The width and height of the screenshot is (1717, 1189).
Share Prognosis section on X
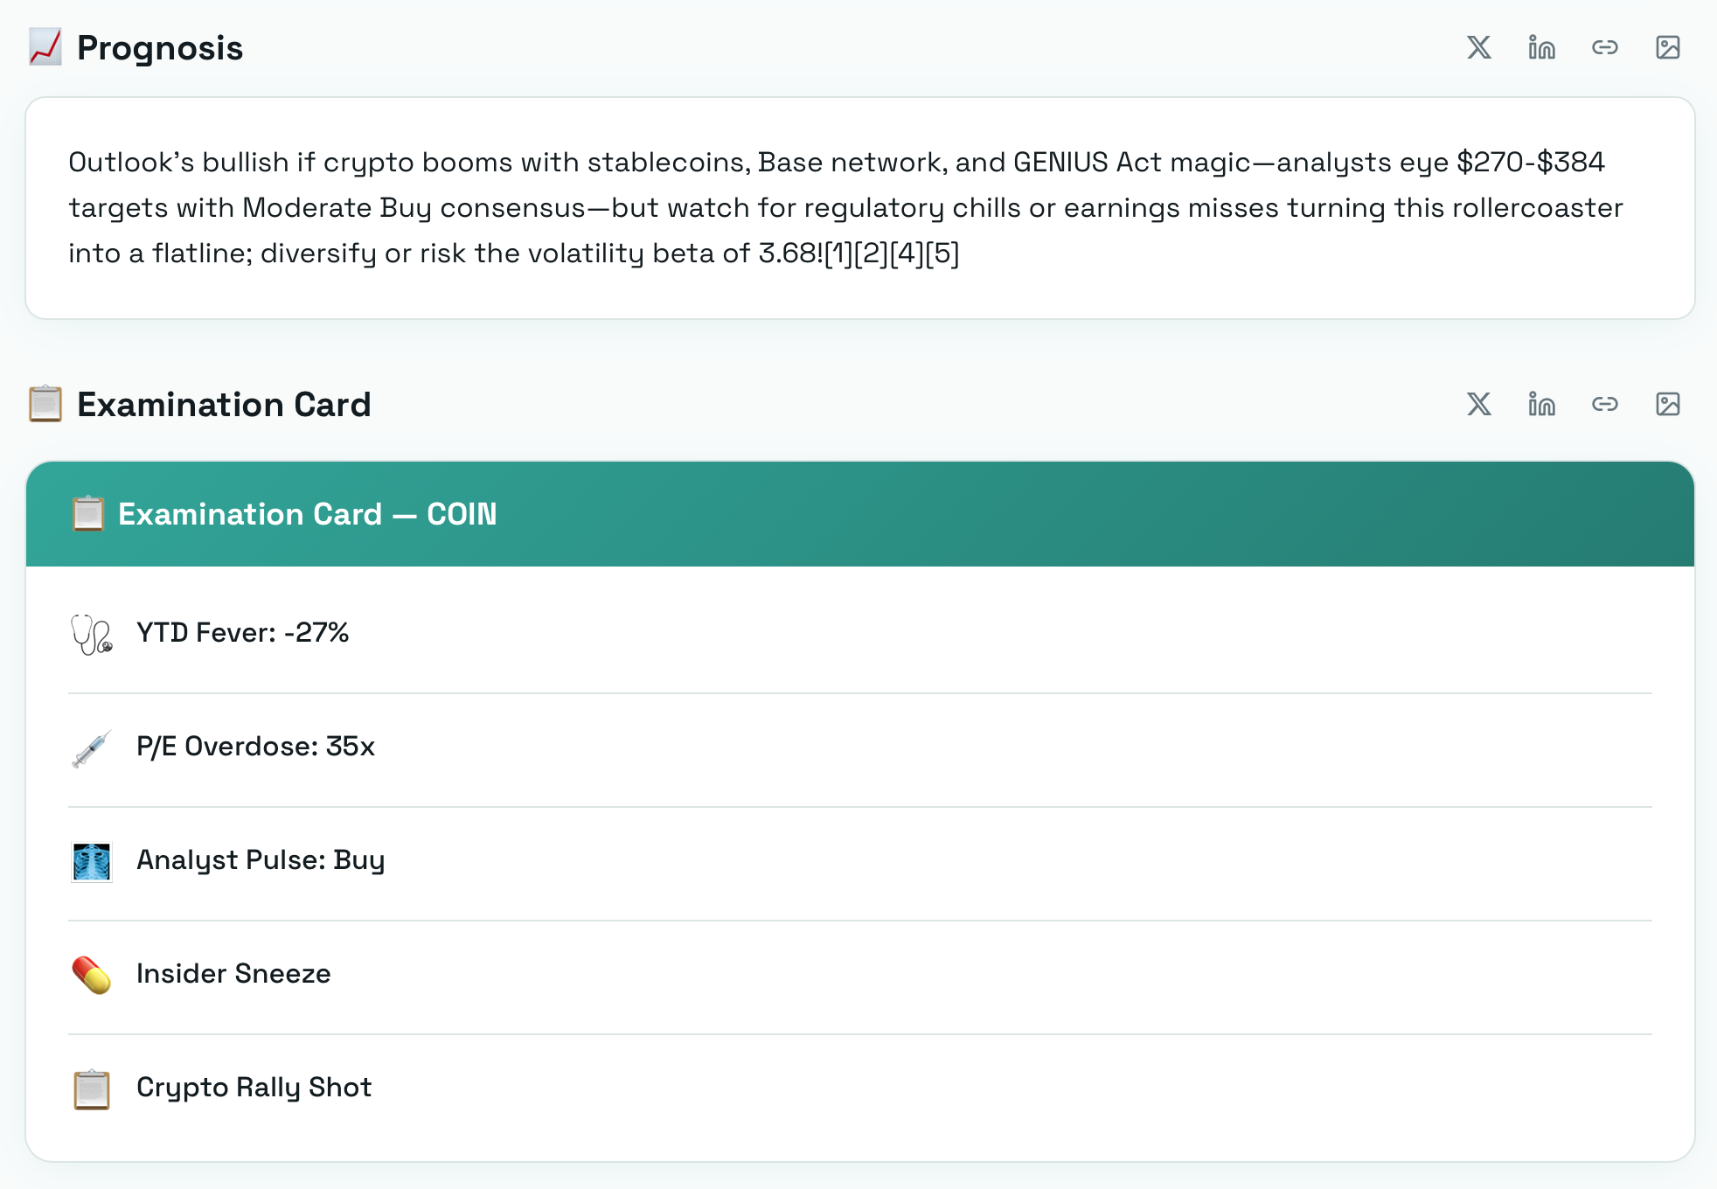[x=1478, y=47]
